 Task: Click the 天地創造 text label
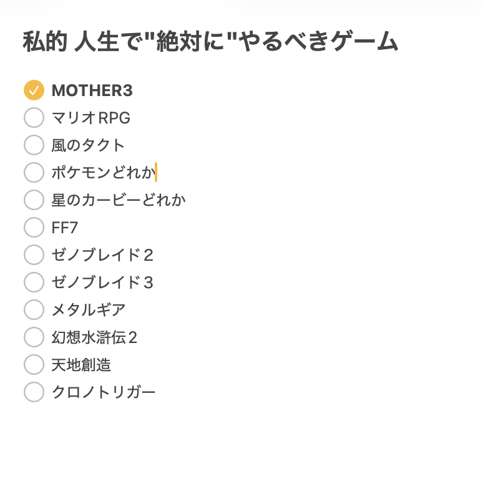[x=81, y=365]
